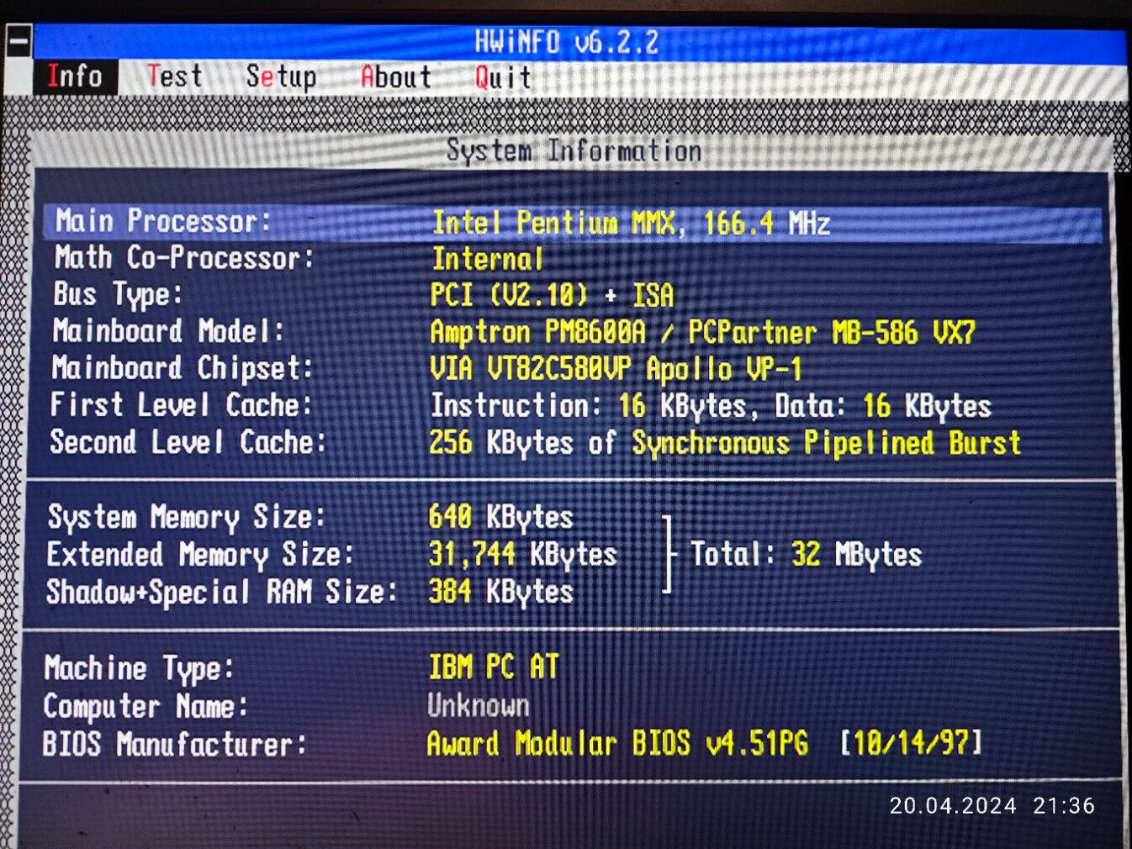
Task: Select the Main Processor row
Action: [573, 223]
